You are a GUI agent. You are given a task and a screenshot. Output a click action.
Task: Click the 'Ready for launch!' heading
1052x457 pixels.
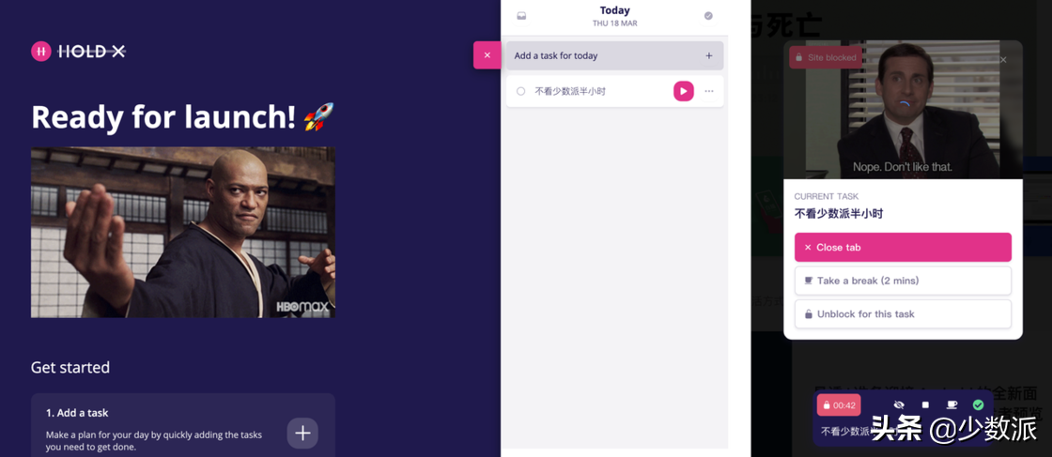(x=182, y=116)
